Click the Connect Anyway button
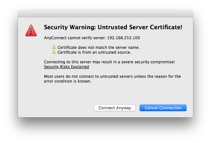Screen dimensions: 211x143 click(115, 108)
